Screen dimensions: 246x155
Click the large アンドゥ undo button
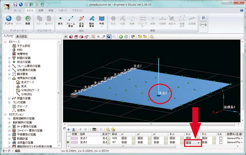(x=9, y=20)
